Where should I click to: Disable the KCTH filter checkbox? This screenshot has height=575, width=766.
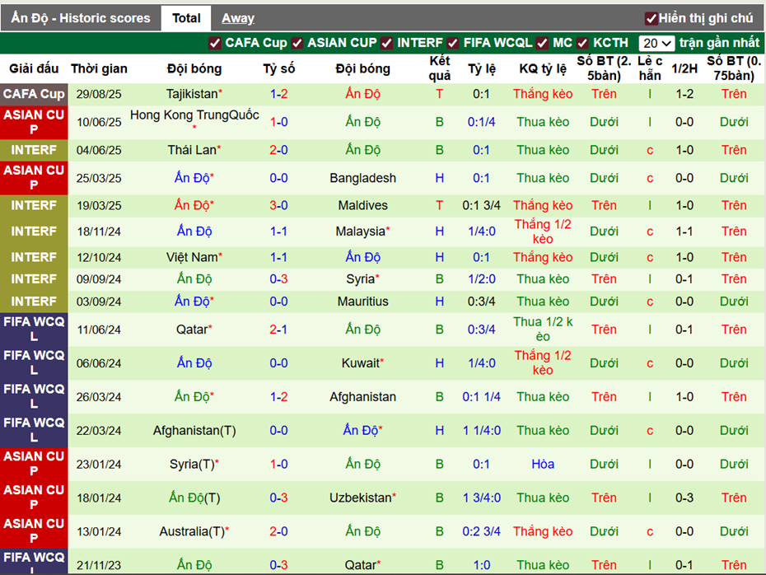(x=582, y=43)
